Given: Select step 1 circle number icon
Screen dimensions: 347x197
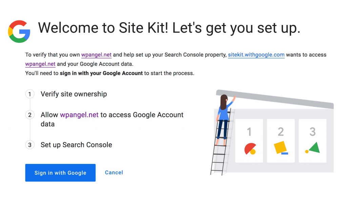Looking at the screenshot, I should point(30,94).
